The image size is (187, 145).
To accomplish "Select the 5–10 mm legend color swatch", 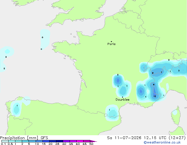I will tap(32, 141).
